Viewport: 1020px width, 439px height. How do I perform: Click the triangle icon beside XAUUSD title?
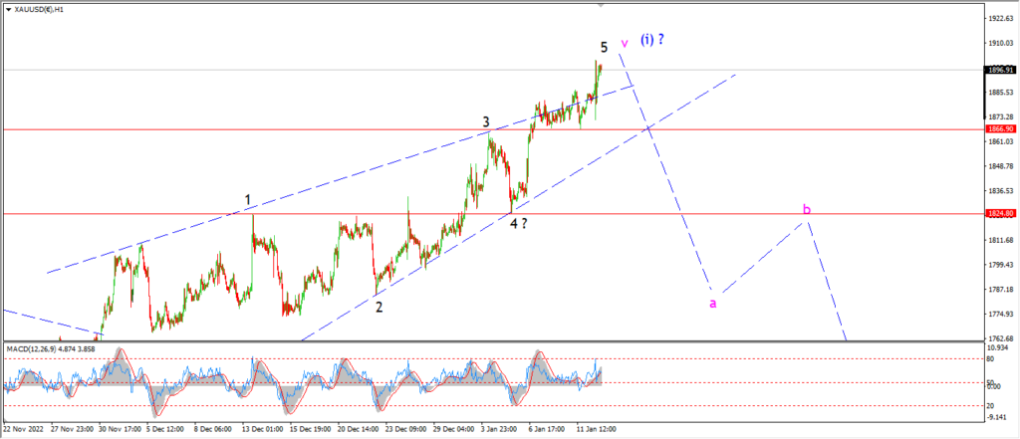(8, 10)
